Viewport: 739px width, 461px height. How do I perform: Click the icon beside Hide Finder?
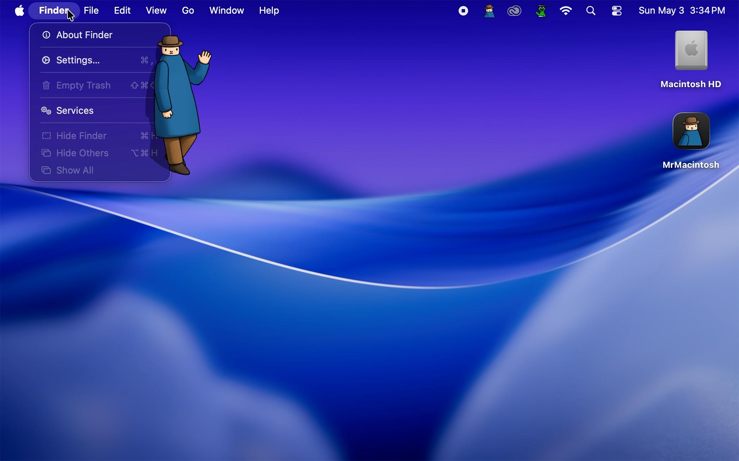[46, 136]
